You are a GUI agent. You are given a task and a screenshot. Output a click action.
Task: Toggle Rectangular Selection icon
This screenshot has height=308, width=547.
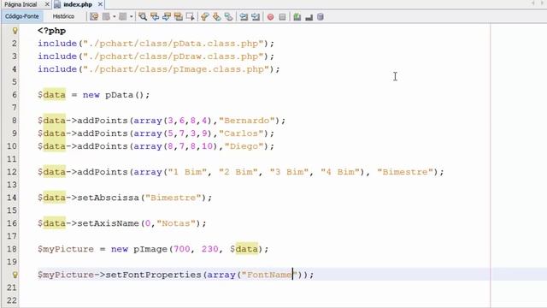pos(190,16)
